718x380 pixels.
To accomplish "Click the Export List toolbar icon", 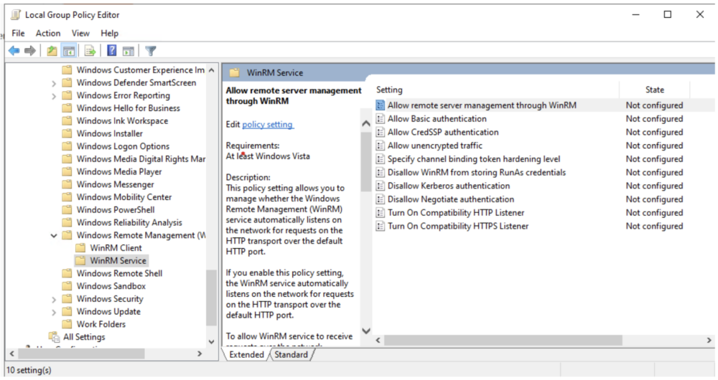I will (x=90, y=51).
